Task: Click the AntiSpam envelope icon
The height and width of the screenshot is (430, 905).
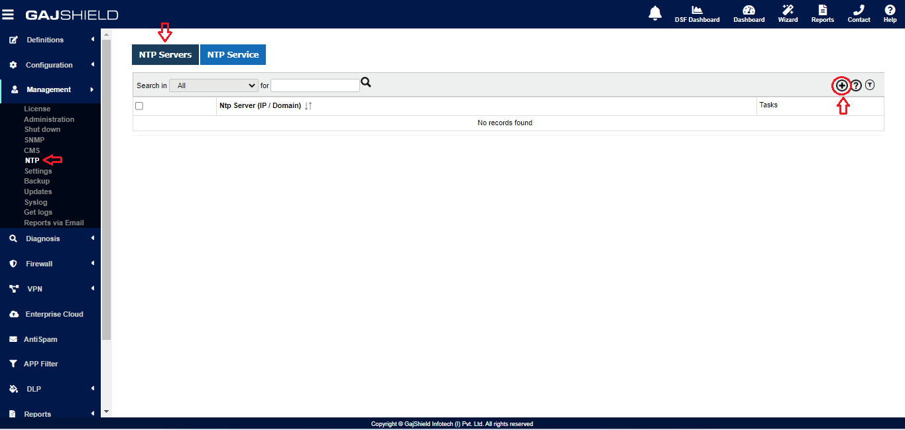Action: tap(13, 339)
